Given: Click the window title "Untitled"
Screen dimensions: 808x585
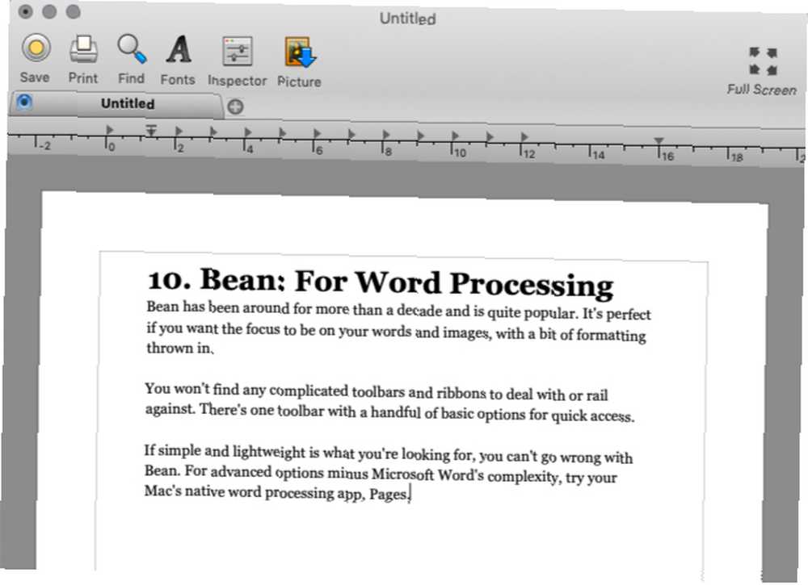Looking at the screenshot, I should coord(407,19).
